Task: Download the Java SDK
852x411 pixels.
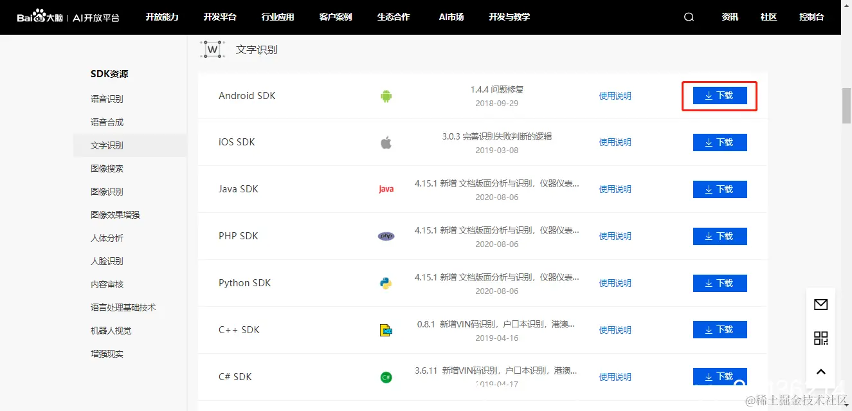Action: (720, 189)
